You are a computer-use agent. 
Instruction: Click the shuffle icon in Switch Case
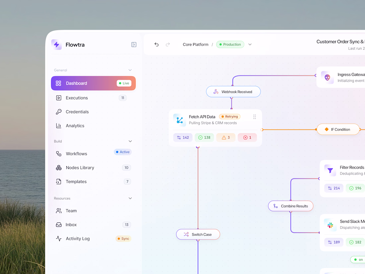[x=186, y=234]
